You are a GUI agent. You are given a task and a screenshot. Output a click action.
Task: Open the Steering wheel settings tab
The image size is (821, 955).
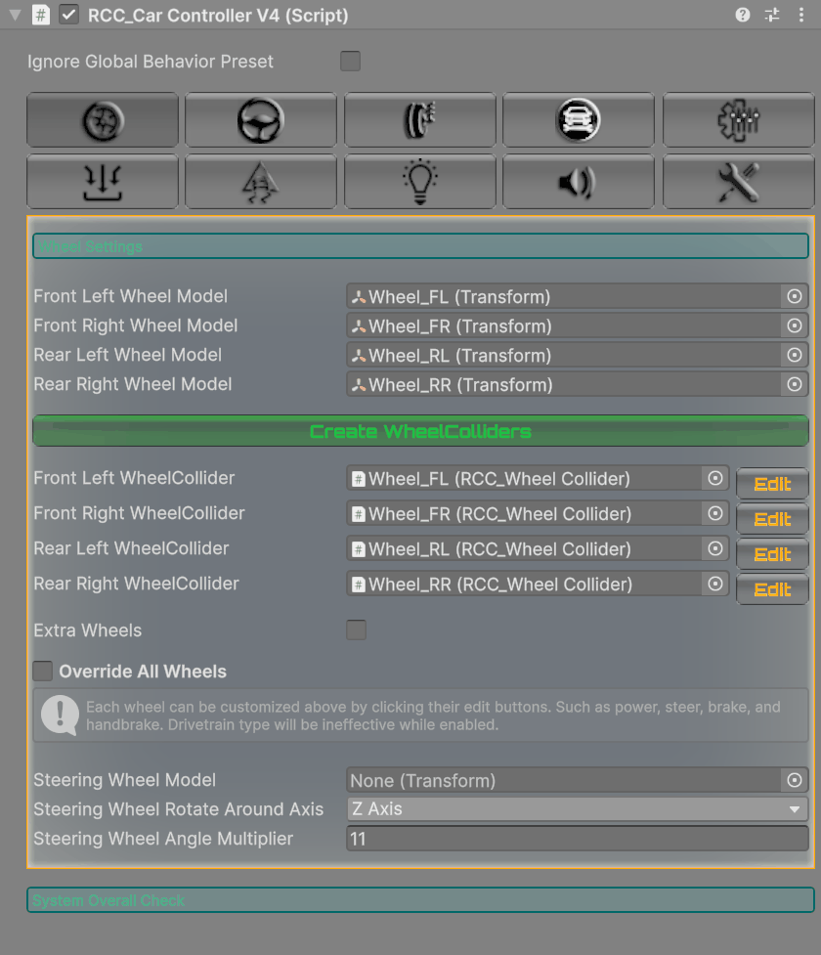tap(261, 120)
